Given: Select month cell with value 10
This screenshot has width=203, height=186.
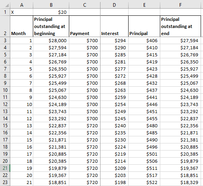Looking at the screenshot, I should [x=22, y=104].
